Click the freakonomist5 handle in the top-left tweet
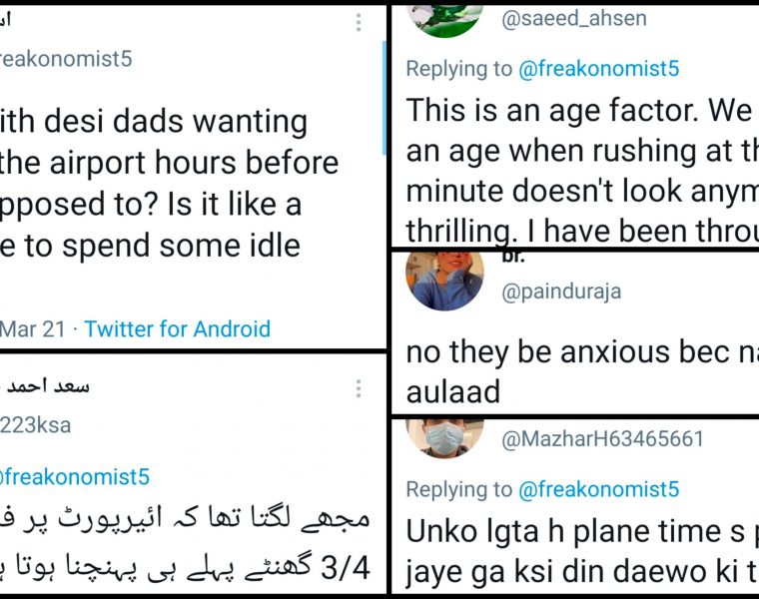Screen dimensions: 759x599 click(x=66, y=59)
